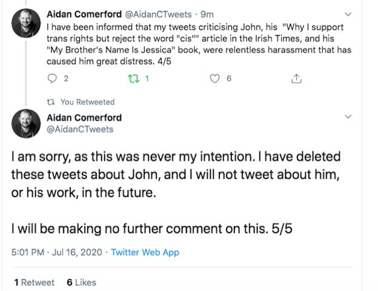The image size is (378, 291).
Task: View the '6 Likes' list
Action: [81, 283]
